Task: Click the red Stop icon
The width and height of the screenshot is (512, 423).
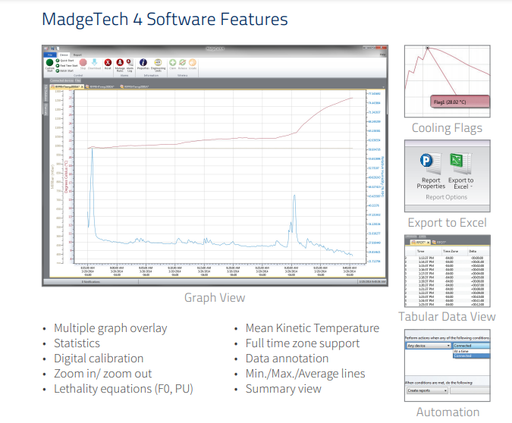Action: click(x=83, y=62)
